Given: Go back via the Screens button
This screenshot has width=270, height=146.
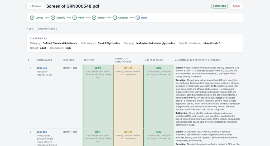Looking at the screenshot, I should [x=35, y=6].
